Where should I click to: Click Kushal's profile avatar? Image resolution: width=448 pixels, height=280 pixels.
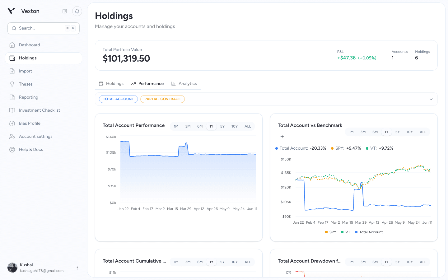click(12, 268)
